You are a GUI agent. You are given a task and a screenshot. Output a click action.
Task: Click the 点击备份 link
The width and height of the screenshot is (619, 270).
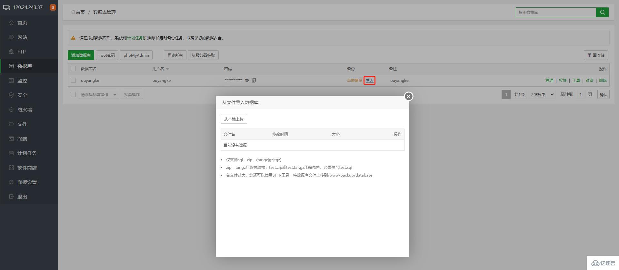click(354, 81)
